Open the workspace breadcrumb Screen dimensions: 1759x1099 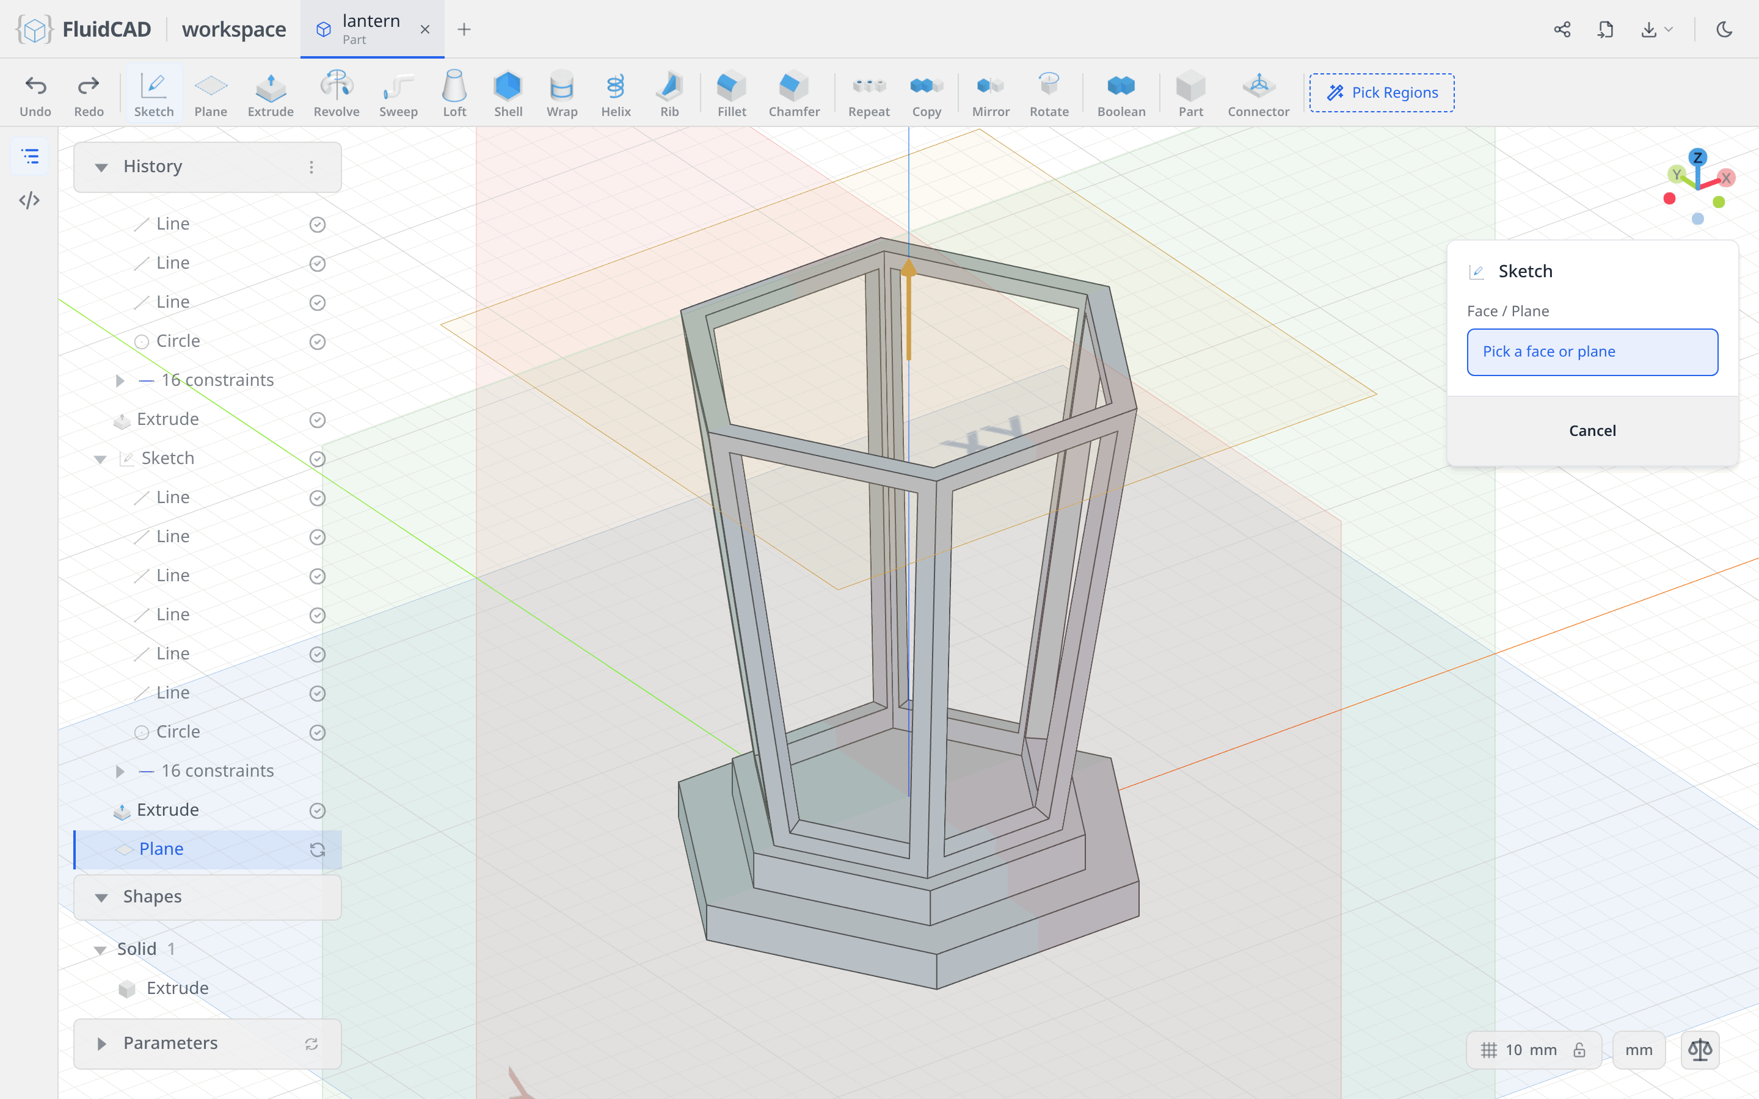pyautogui.click(x=234, y=29)
